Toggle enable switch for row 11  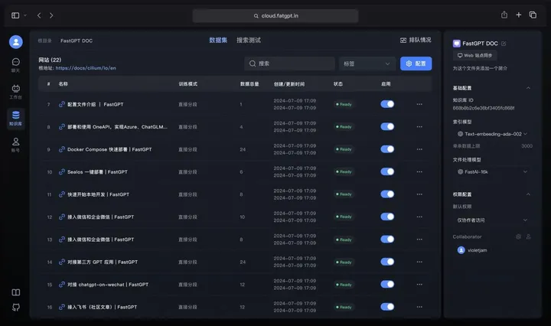point(387,194)
